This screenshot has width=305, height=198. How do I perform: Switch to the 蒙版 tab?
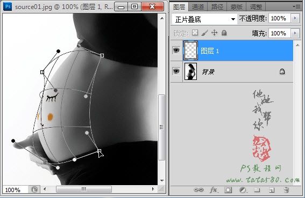tap(236, 7)
